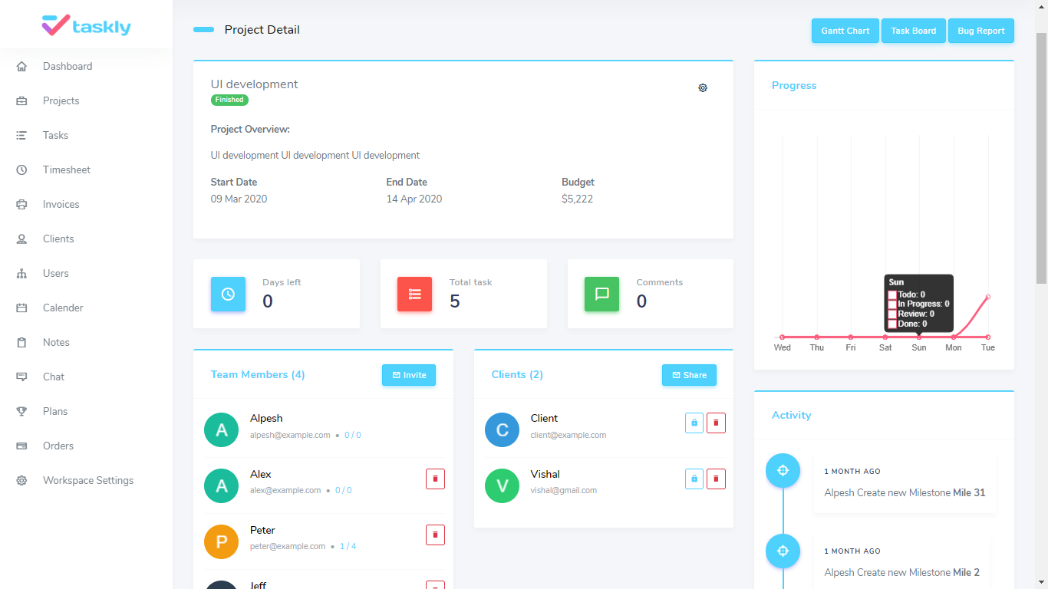Screen dimensions: 1048x589
Task: Open the Calender section in sidebar
Action: coord(62,308)
